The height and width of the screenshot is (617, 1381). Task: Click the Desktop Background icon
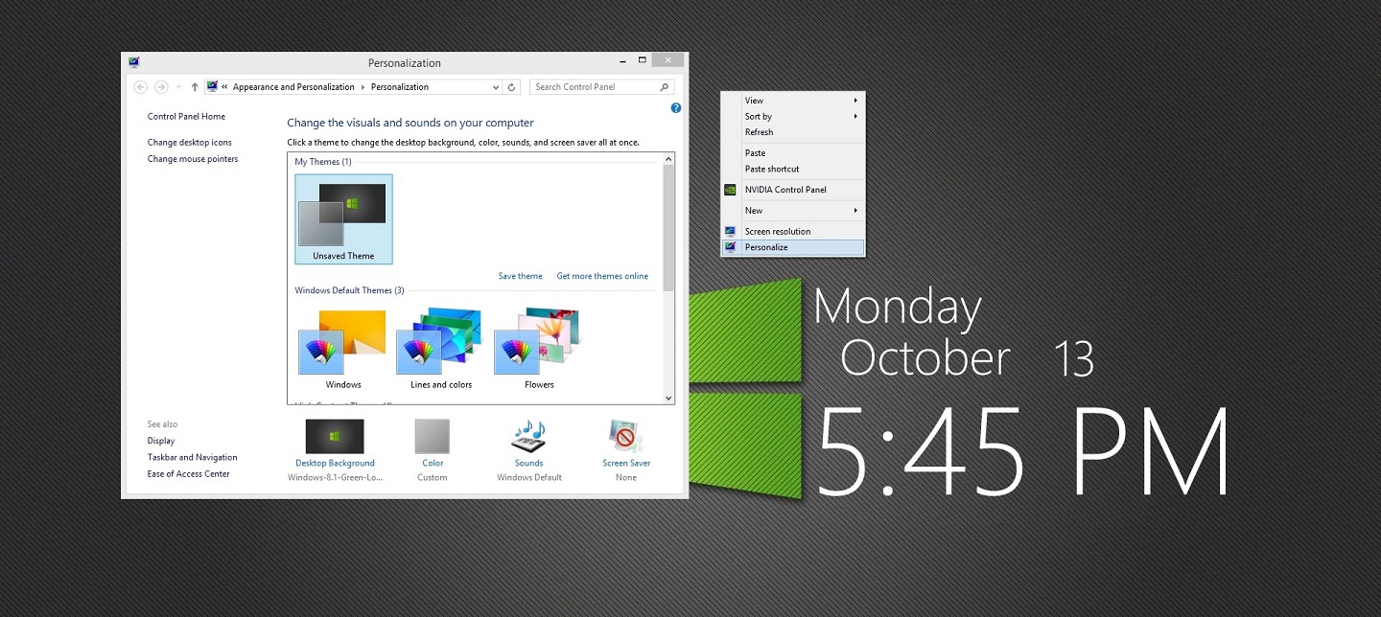335,436
